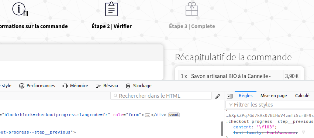This screenshot has height=138, width=314.
Task: Activate the eyedropper color picker tool
Action: (218, 96)
